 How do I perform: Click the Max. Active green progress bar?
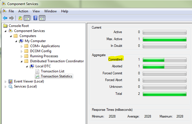coord(165,39)
